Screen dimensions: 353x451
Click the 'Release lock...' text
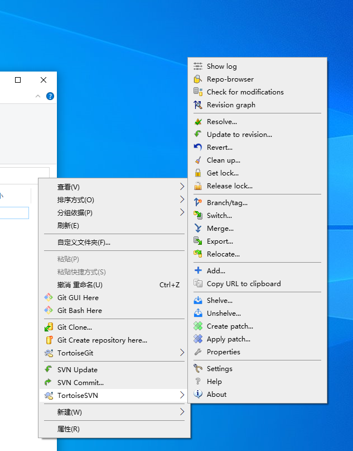230,186
